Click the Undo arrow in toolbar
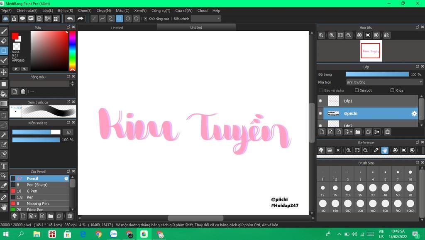 tap(70, 18)
